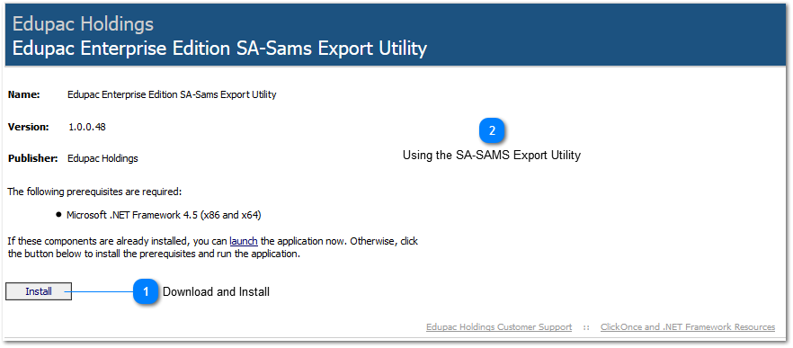Open ClickOnce and .NET Framework Resources link
Screen dimensions: 793x348
(688, 327)
